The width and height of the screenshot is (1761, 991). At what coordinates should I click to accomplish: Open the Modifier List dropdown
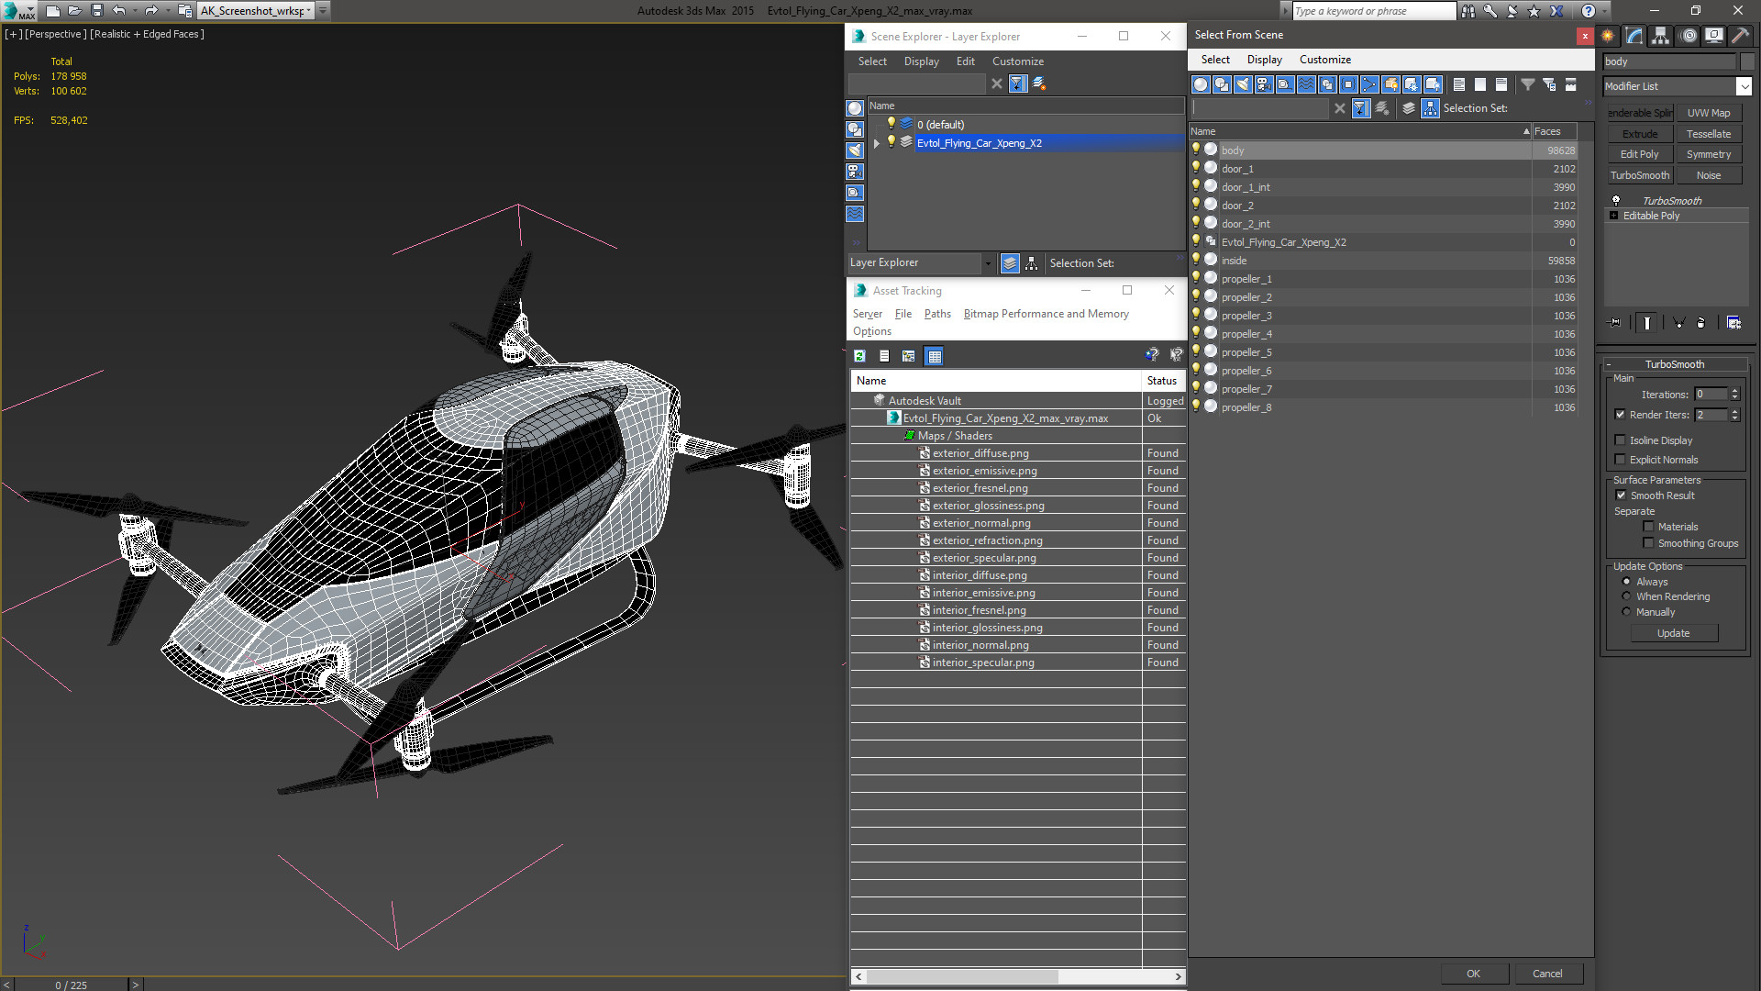[x=1744, y=86]
